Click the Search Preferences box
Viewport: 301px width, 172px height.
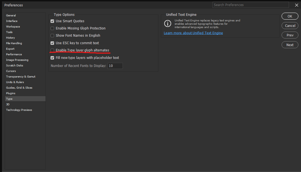click(x=250, y=5)
